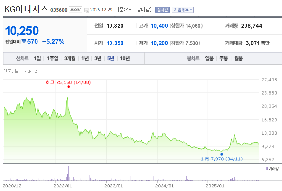The width and height of the screenshot is (282, 191).
Task: Click the 2023/01 x-axis label
Action: [113, 186]
